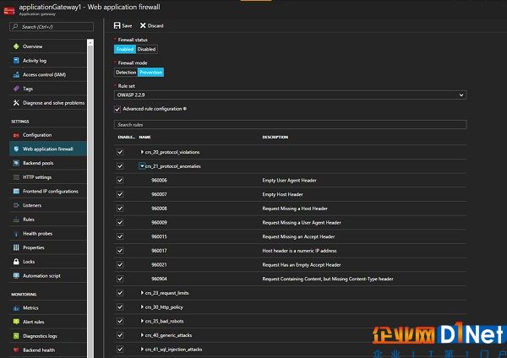Click the Automation script icon
The height and width of the screenshot is (358, 507).
pyautogui.click(x=16, y=275)
